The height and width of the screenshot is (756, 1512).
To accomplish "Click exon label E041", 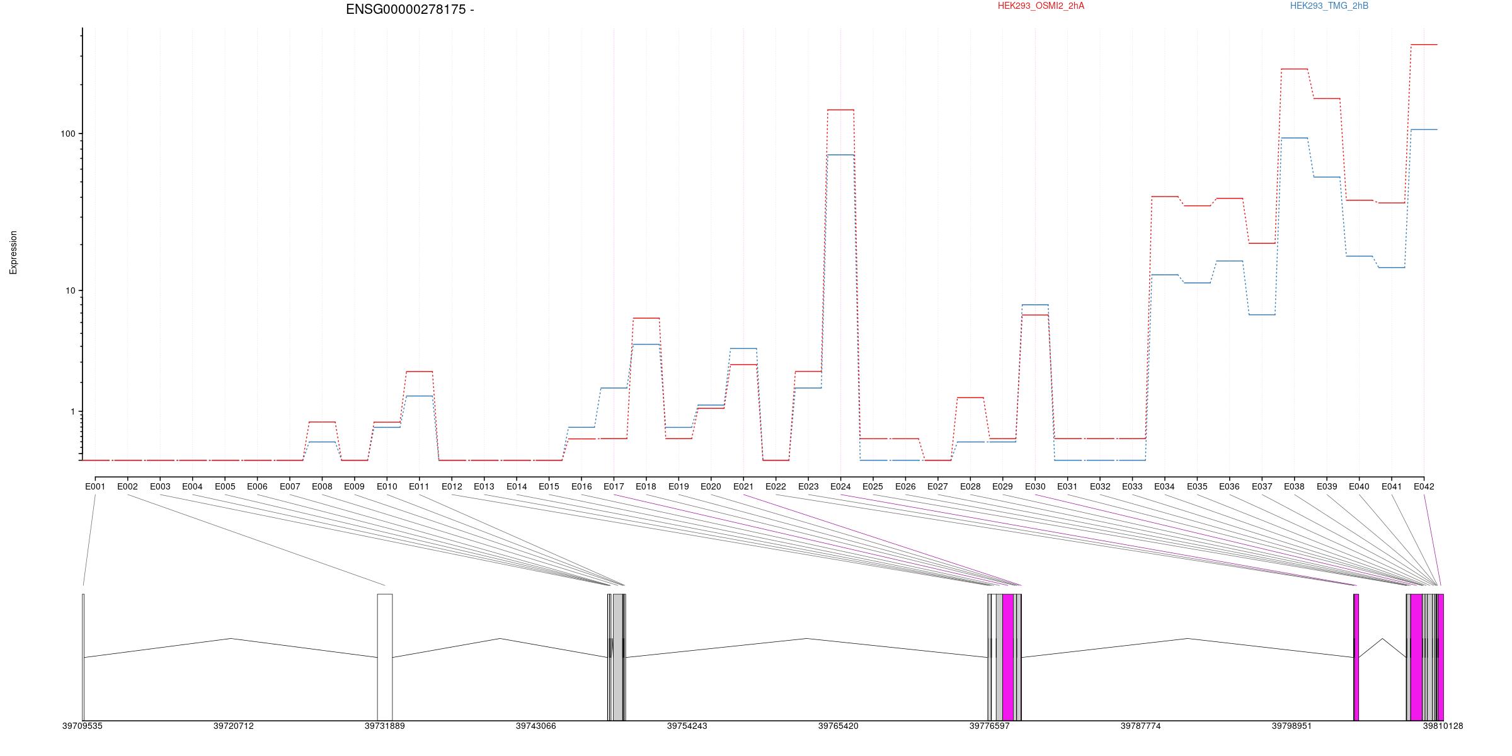I will coord(1392,486).
